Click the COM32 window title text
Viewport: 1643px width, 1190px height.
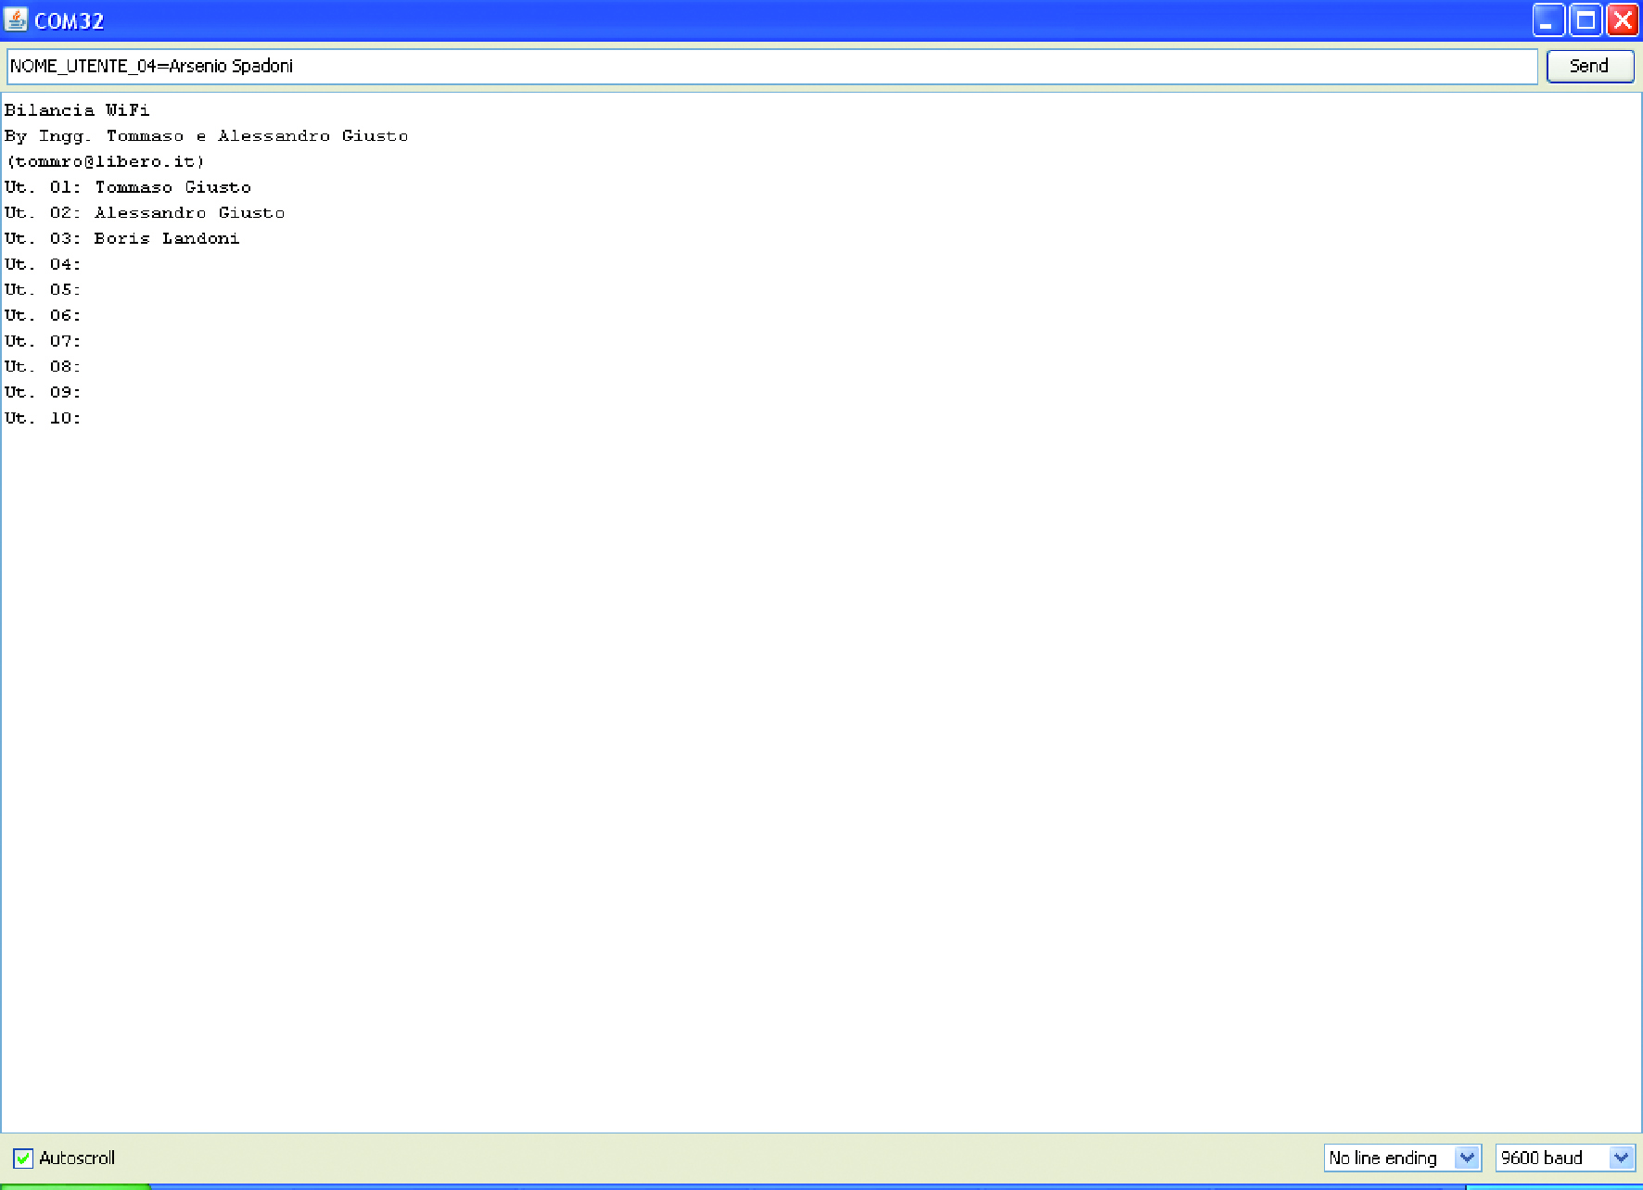[70, 20]
